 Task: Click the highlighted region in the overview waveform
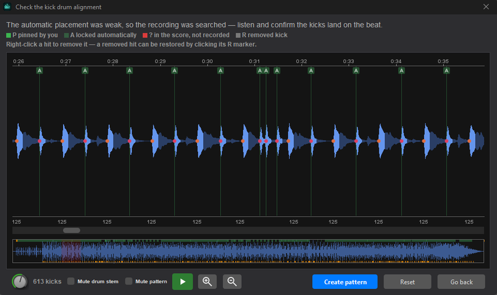(x=72, y=251)
